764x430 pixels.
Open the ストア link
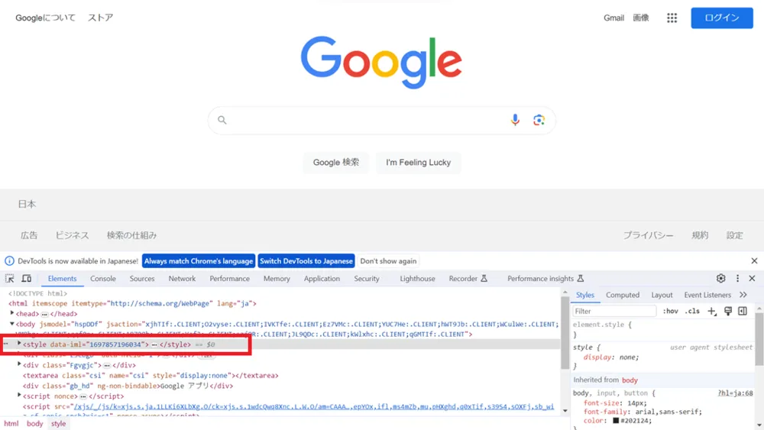[x=100, y=18]
